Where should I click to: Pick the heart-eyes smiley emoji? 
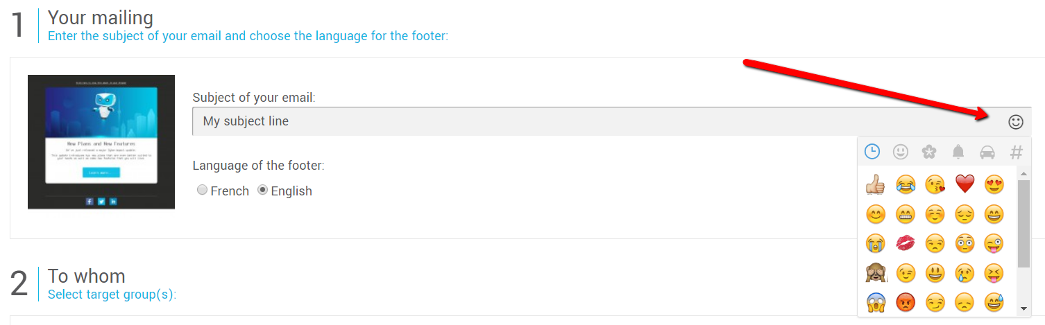994,184
